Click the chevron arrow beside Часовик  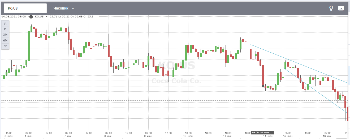[73, 8]
